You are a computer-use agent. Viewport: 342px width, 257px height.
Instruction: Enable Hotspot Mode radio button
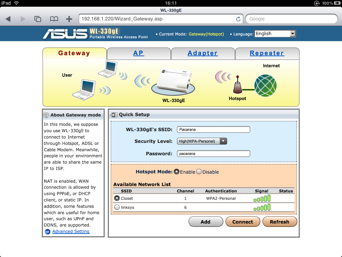[x=176, y=172]
